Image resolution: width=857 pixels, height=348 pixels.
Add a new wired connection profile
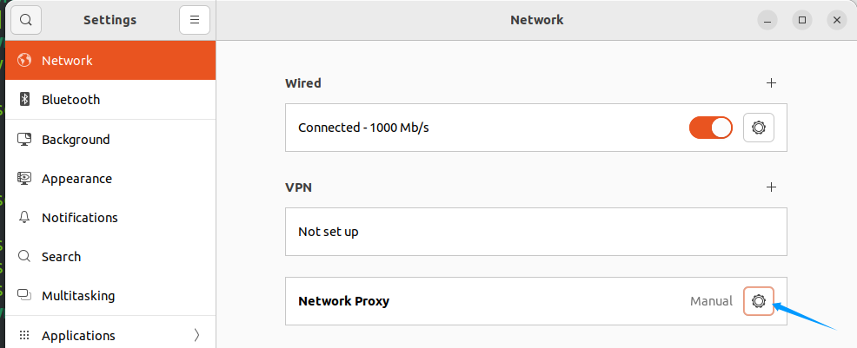tap(771, 83)
